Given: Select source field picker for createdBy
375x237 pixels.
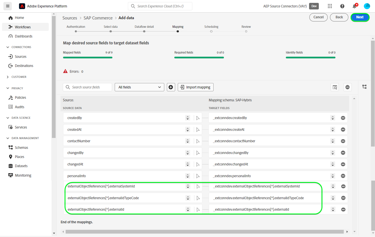Looking at the screenshot, I should pos(198,118).
